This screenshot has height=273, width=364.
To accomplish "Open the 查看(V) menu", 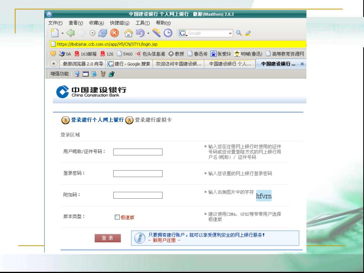I will coord(76,23).
